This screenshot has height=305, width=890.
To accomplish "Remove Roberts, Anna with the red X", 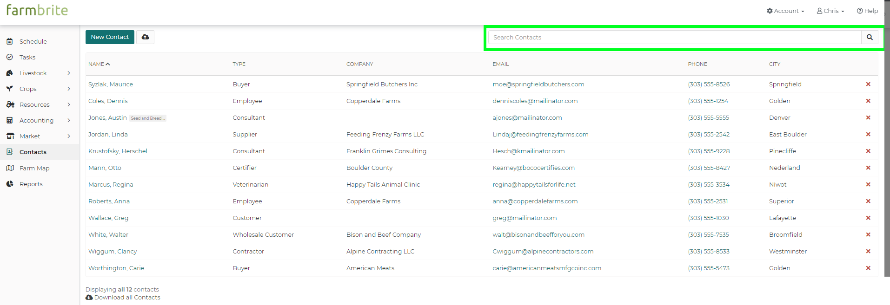I will tap(868, 201).
